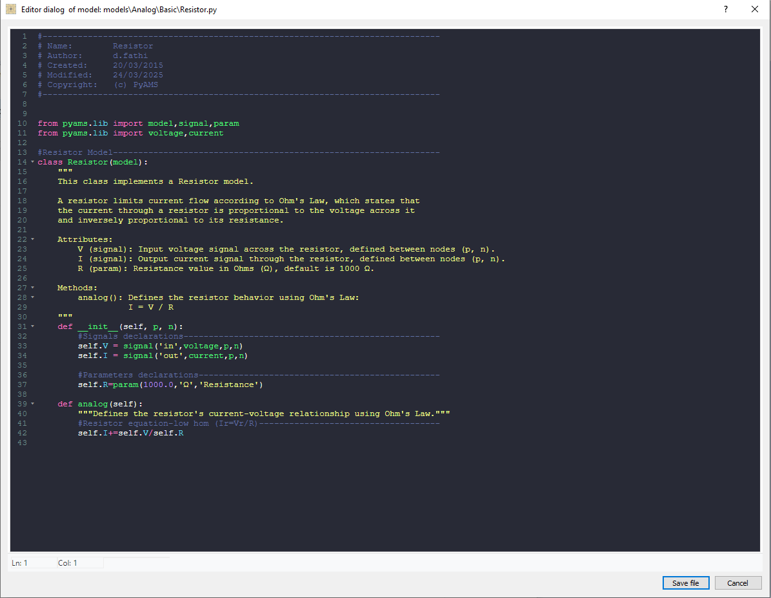Fold the __init__ method definition
Image resolution: width=771 pixels, height=598 pixels.
click(32, 326)
